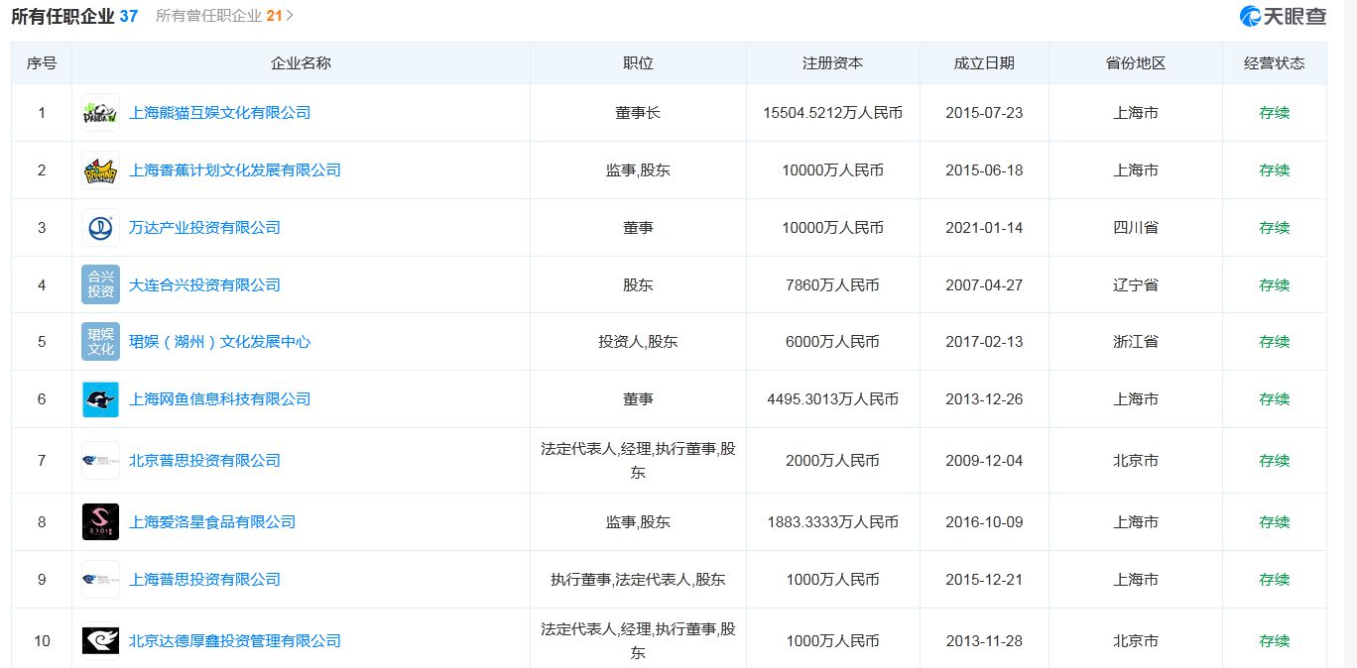Click the 4495.3013万人民币 capital cell

[x=833, y=399]
